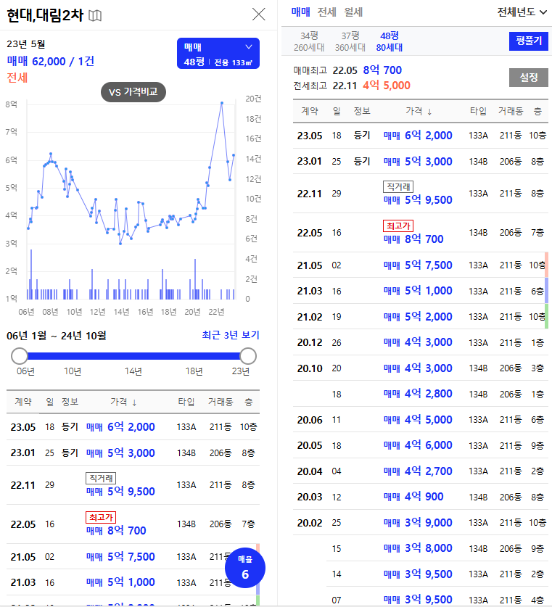Click the left handle of date range slider
Viewport: 552px width, 607px height.
click(20, 356)
